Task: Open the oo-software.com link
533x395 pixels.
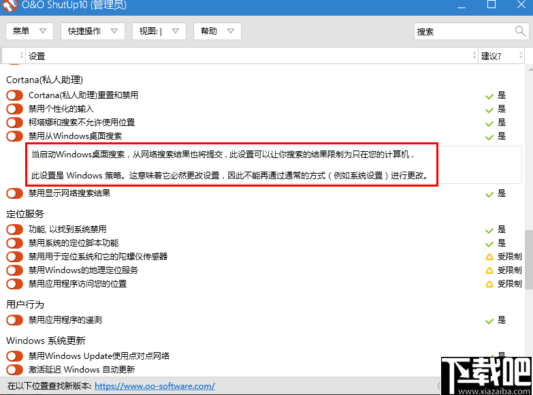Action: [x=155, y=386]
